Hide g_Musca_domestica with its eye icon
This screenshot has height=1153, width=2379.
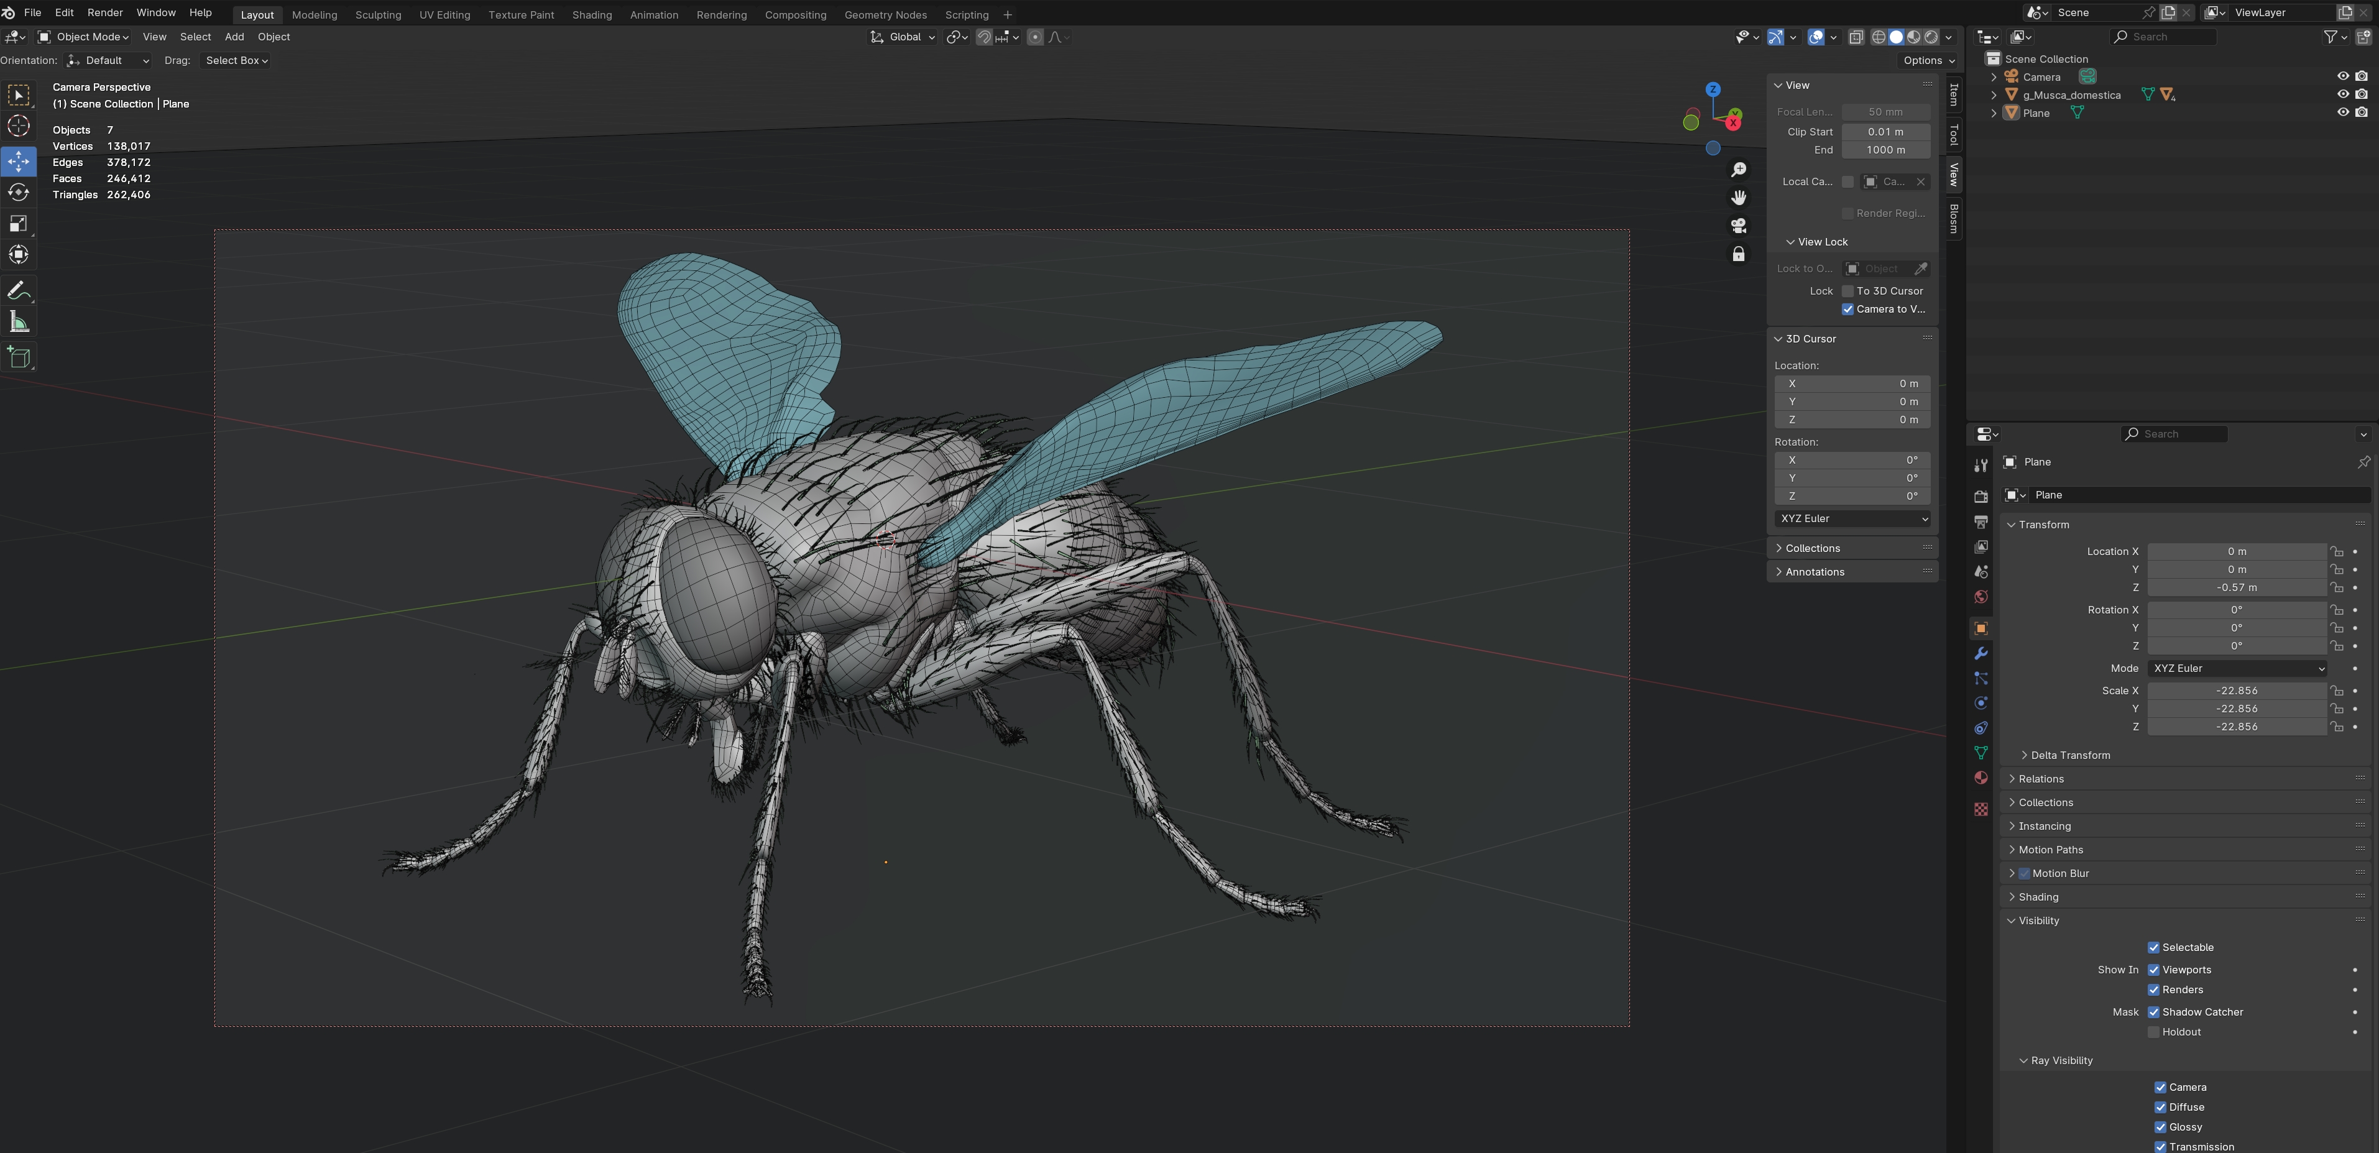click(2343, 95)
